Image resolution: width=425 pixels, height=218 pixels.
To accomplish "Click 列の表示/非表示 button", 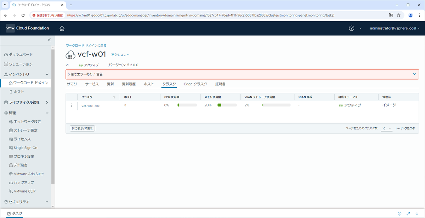I will tap(82, 128).
